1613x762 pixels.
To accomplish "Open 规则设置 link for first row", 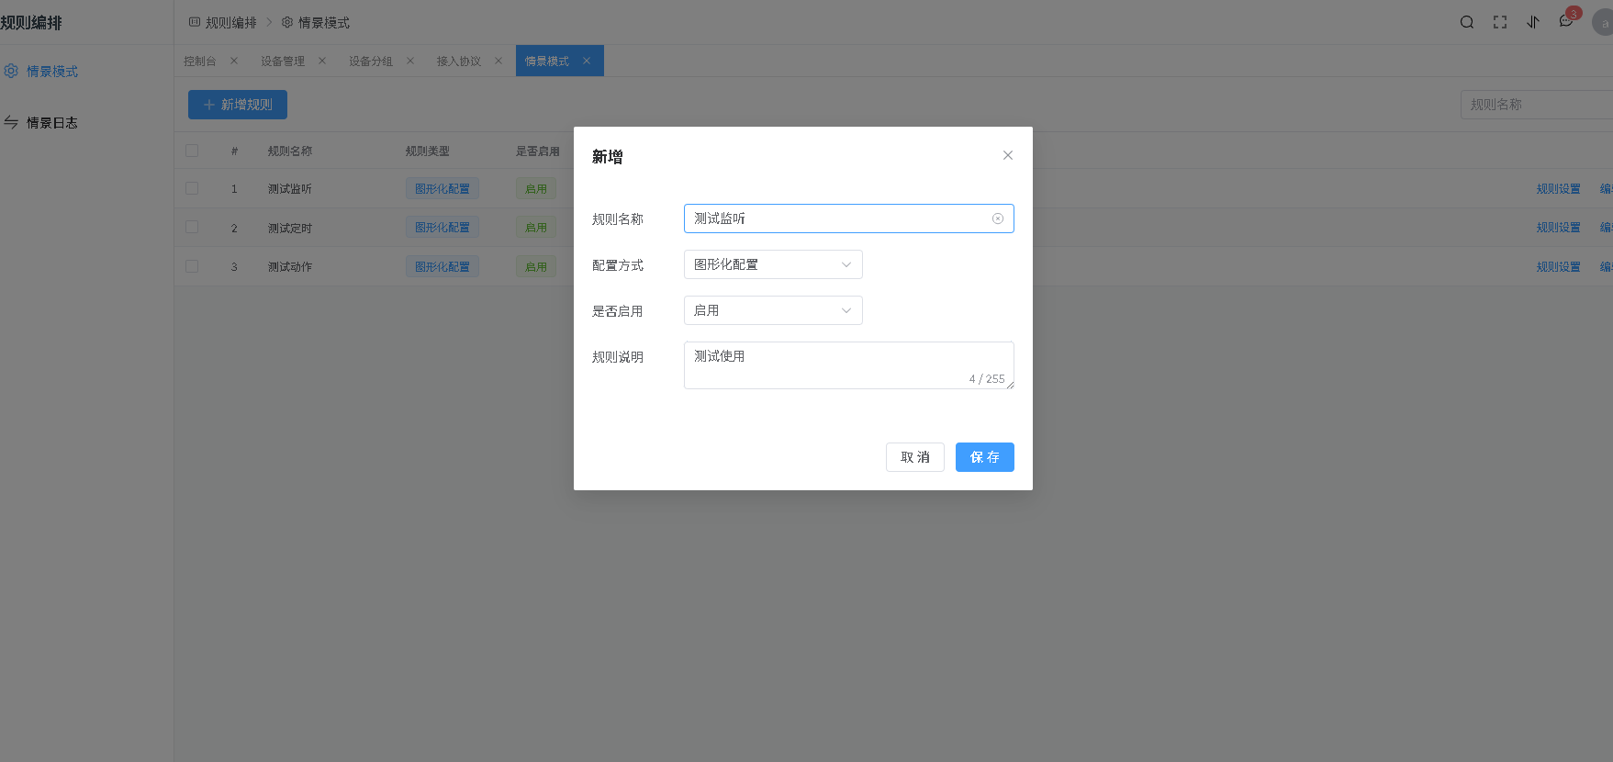I will pyautogui.click(x=1558, y=188).
